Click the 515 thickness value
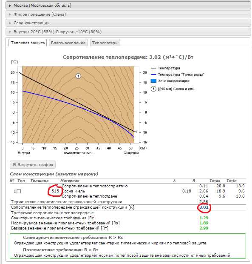Viewport: 252px width, 264px height. point(55,191)
